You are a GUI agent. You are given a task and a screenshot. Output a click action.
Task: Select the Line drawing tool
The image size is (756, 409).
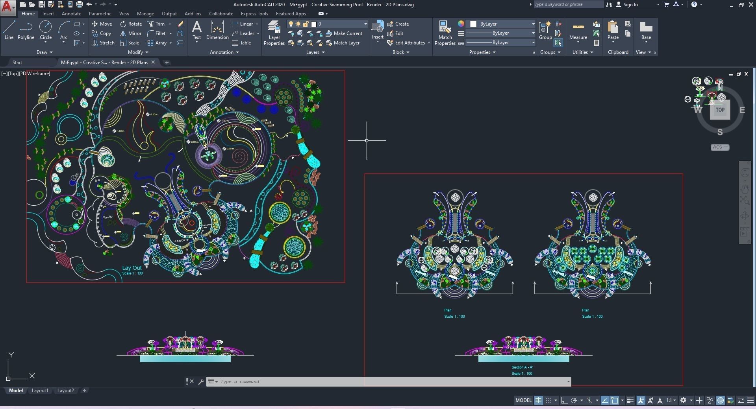9,28
